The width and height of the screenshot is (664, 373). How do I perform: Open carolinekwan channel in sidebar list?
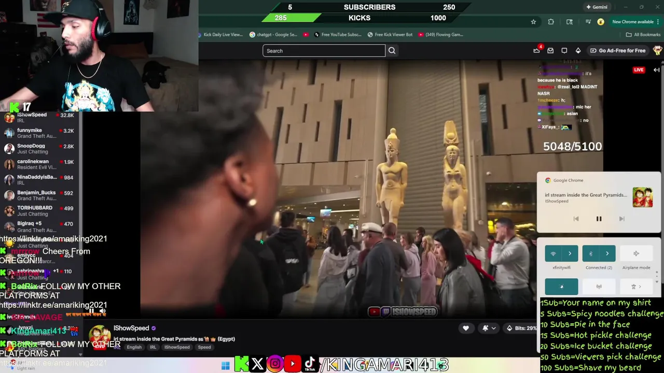coord(40,164)
